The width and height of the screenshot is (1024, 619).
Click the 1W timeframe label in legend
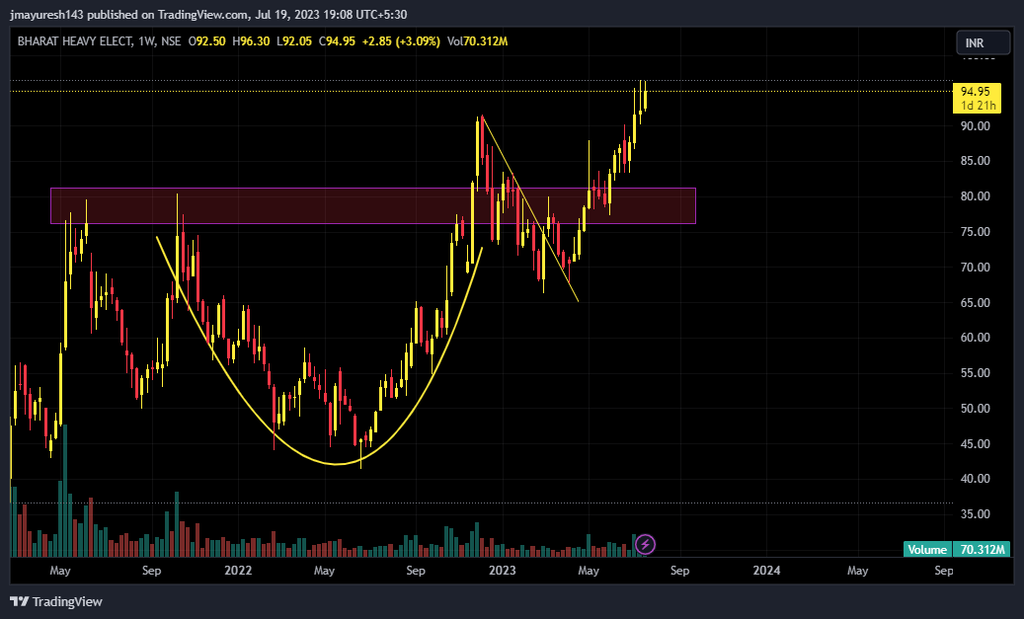(x=146, y=41)
